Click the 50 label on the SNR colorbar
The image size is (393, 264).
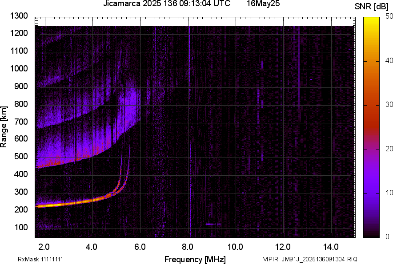[389, 16]
